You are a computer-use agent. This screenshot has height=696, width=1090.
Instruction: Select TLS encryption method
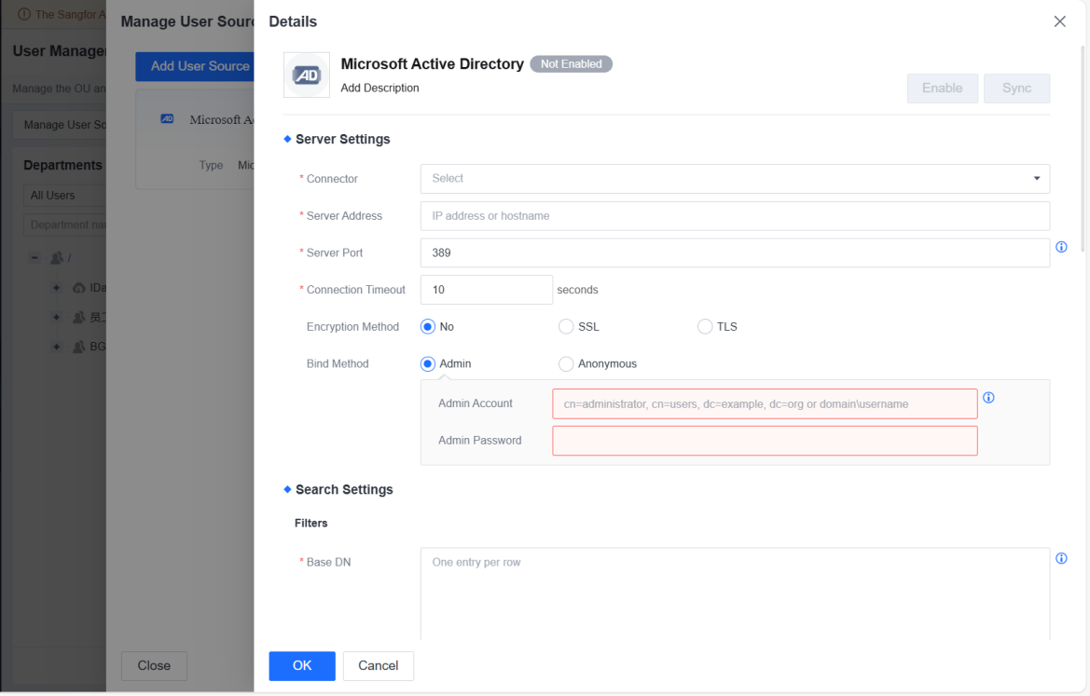(x=705, y=326)
